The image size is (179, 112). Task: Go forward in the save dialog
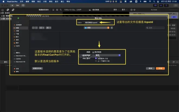36,28
